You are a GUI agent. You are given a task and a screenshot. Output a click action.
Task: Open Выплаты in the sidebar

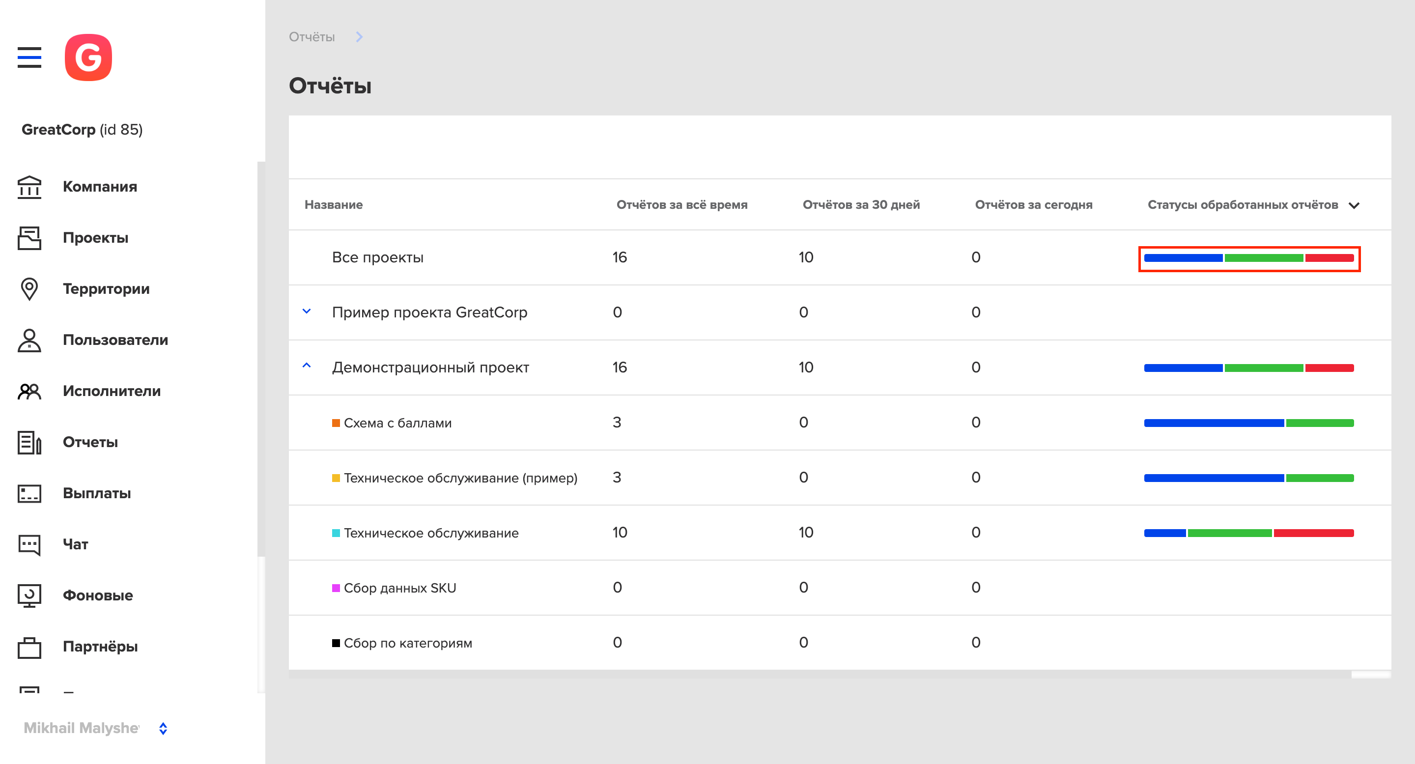(97, 493)
